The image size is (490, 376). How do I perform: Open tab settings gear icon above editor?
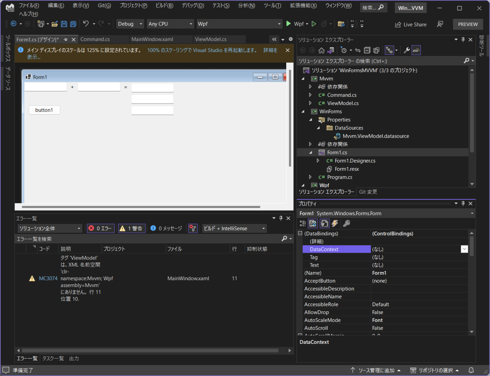(x=291, y=40)
